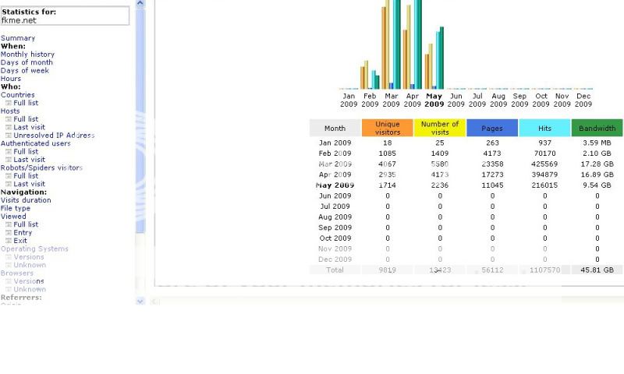Open the Monthly history report
624x374 pixels.
pos(27,55)
